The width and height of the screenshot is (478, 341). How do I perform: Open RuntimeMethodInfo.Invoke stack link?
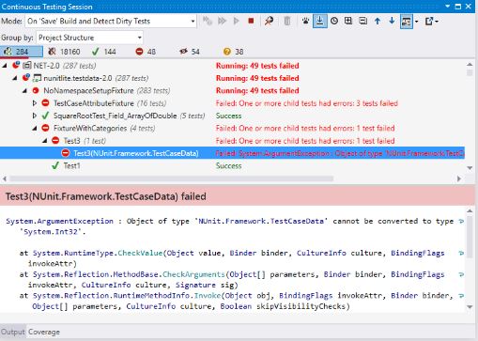[208, 296]
